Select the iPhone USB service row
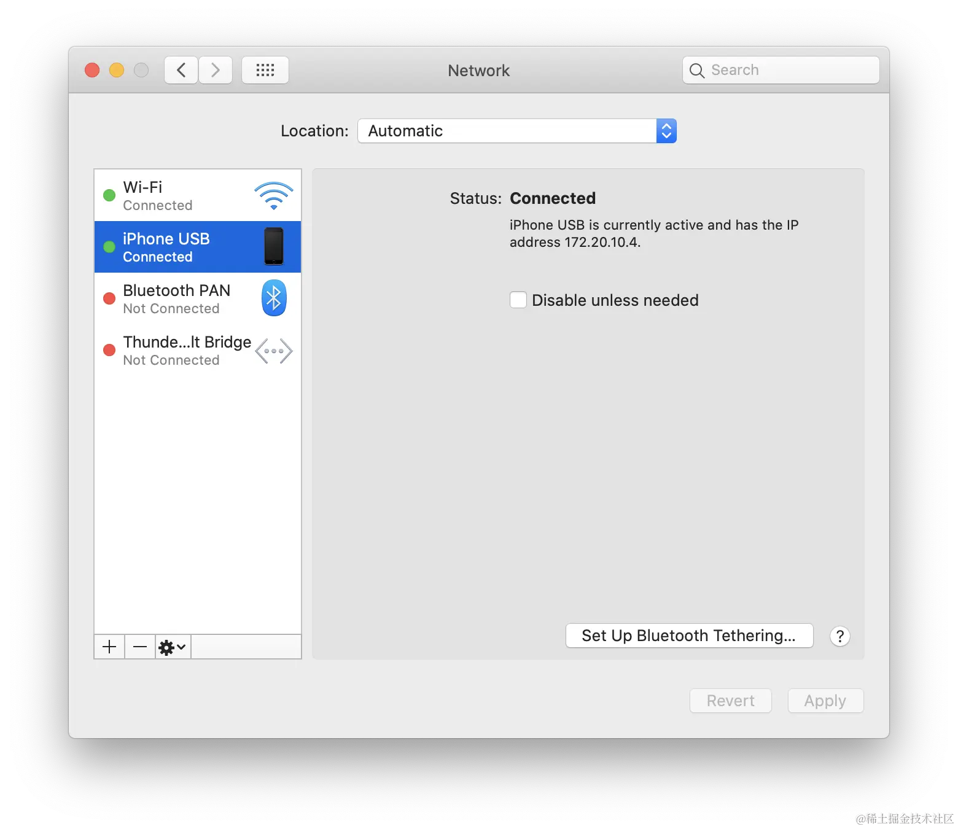Viewport: 958px width, 829px height. pos(198,247)
